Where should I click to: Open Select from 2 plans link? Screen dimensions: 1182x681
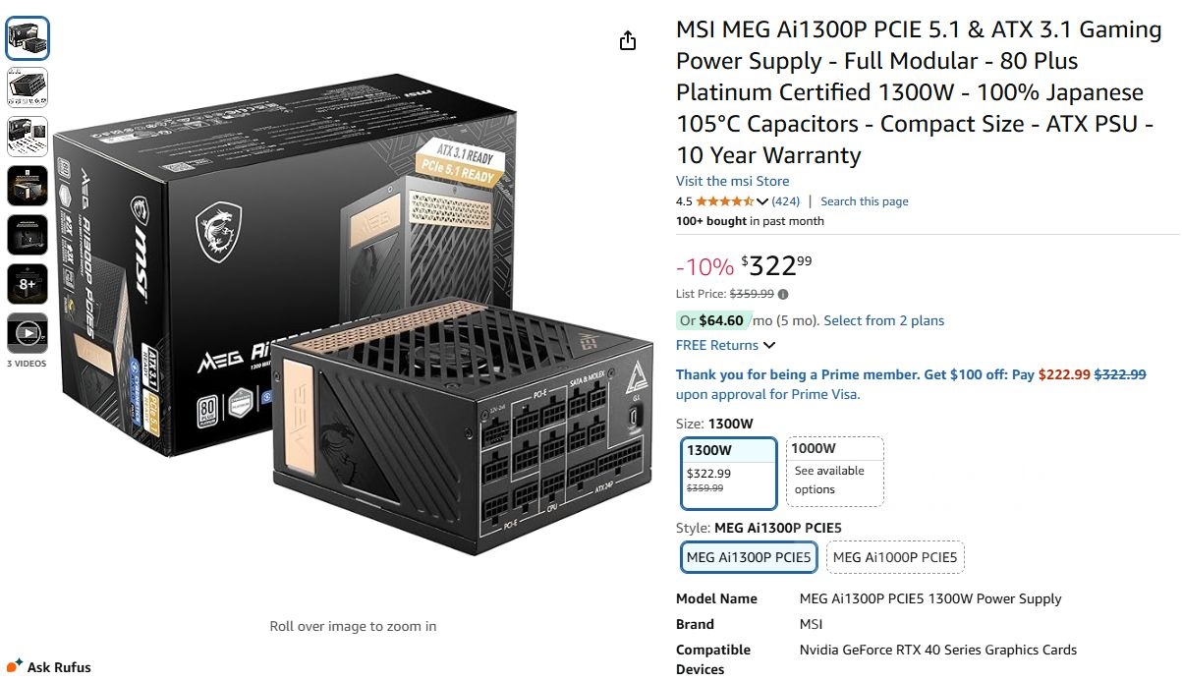click(883, 320)
